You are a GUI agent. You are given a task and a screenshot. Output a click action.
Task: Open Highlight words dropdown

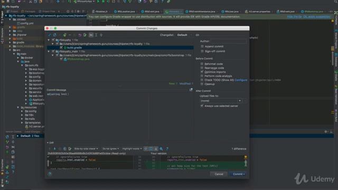132,149
